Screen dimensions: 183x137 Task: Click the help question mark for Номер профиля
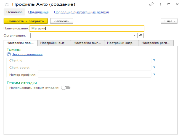click(154, 75)
